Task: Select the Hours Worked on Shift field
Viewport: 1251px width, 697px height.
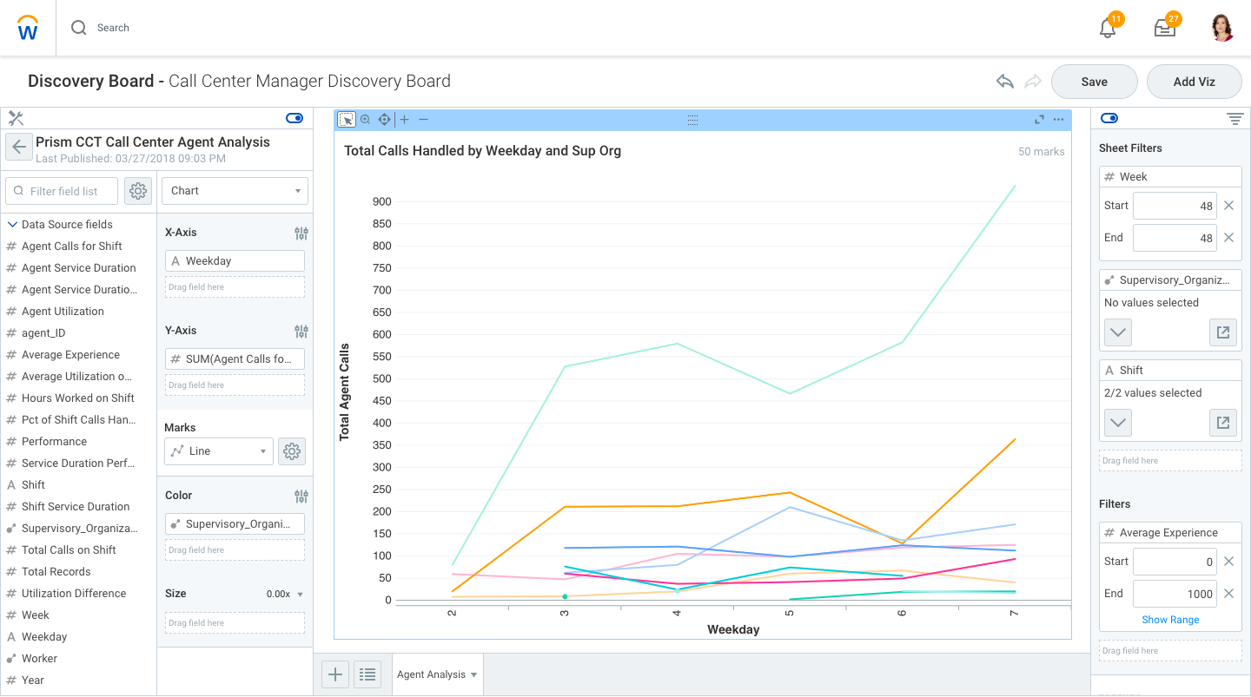Action: click(77, 398)
